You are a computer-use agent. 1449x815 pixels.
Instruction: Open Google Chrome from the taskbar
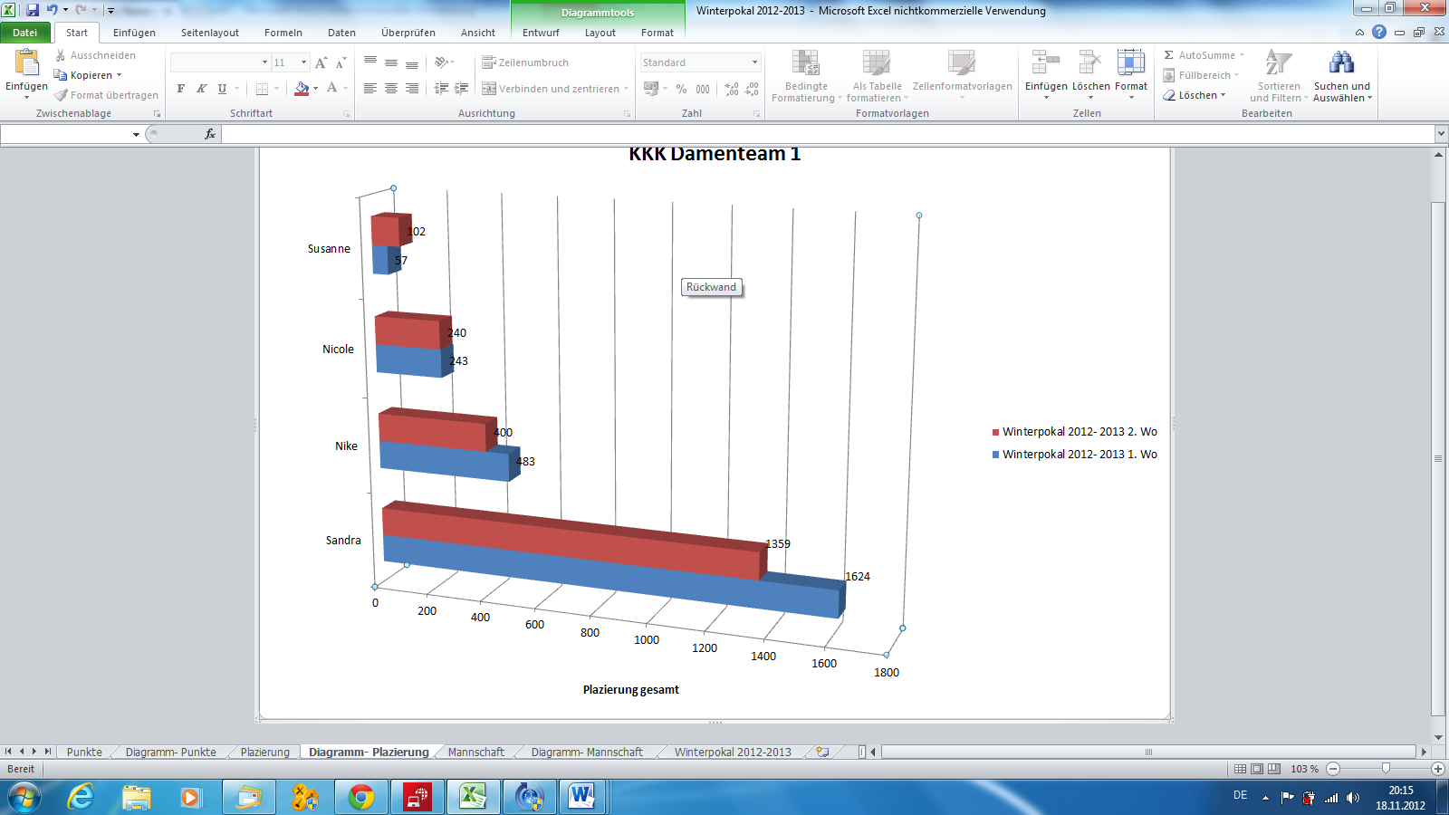tap(361, 797)
